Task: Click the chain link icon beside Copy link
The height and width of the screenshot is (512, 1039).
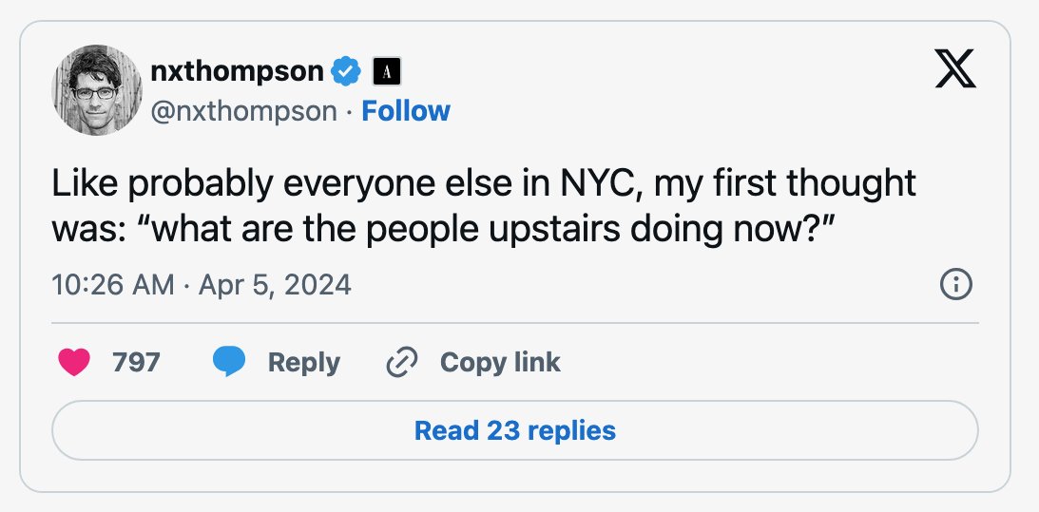Action: coord(401,362)
